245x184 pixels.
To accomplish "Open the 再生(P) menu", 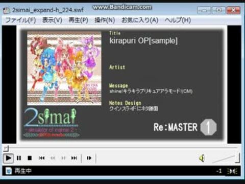I will [x=78, y=20].
